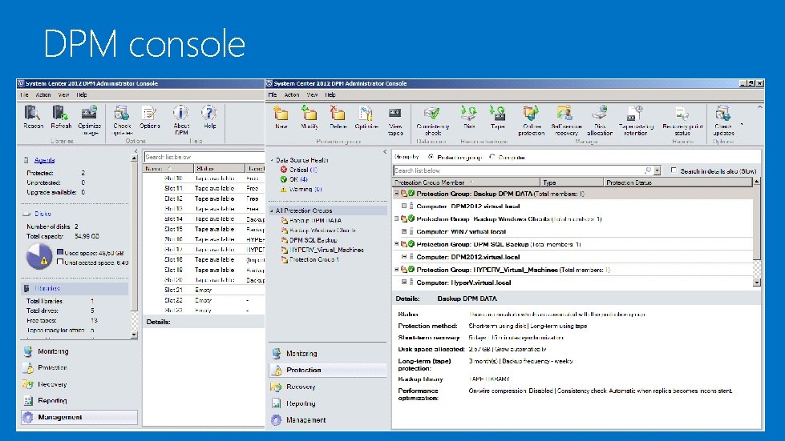Click protection group list scrollbar down arrow
This screenshot has height=441, width=785.
click(x=756, y=283)
